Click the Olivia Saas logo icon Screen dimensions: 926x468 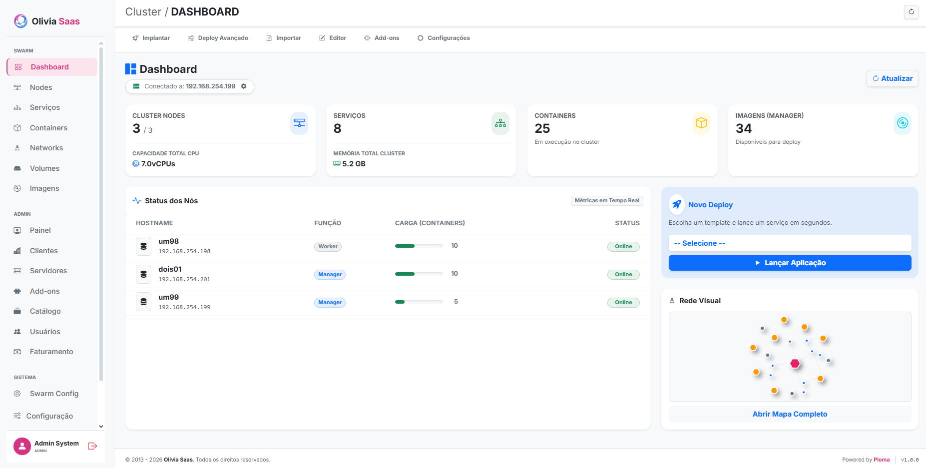click(x=20, y=21)
